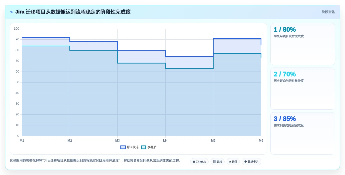Click the M1 axis label

point(22,141)
